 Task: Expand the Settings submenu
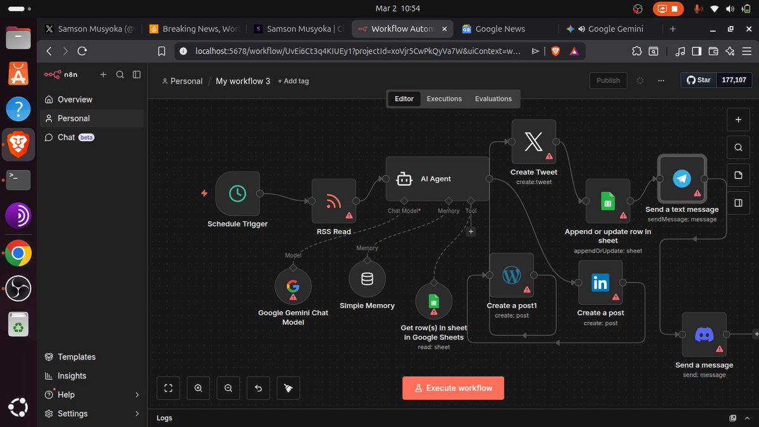137,414
